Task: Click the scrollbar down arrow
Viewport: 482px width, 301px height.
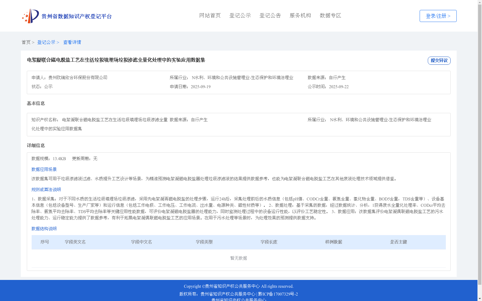Action: click(480, 299)
